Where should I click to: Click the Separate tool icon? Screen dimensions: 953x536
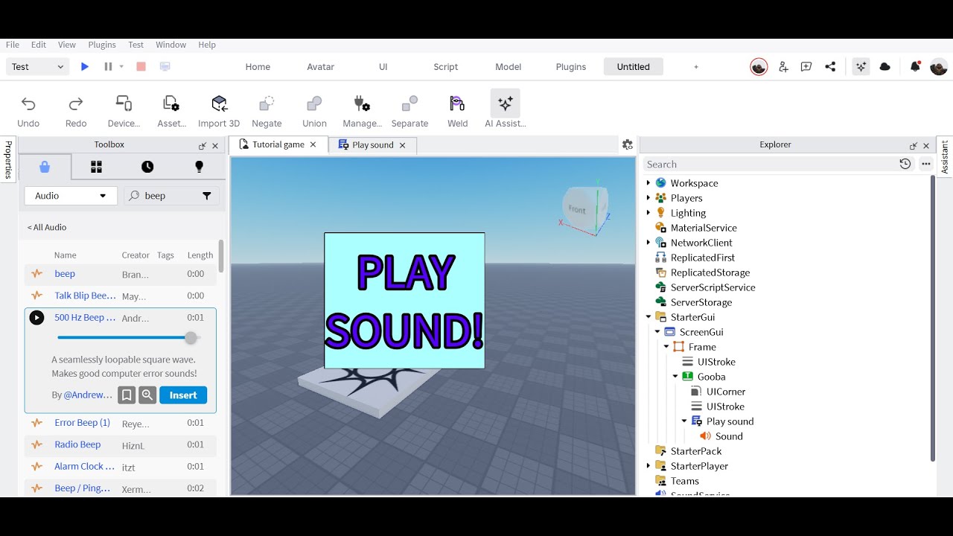click(x=409, y=103)
